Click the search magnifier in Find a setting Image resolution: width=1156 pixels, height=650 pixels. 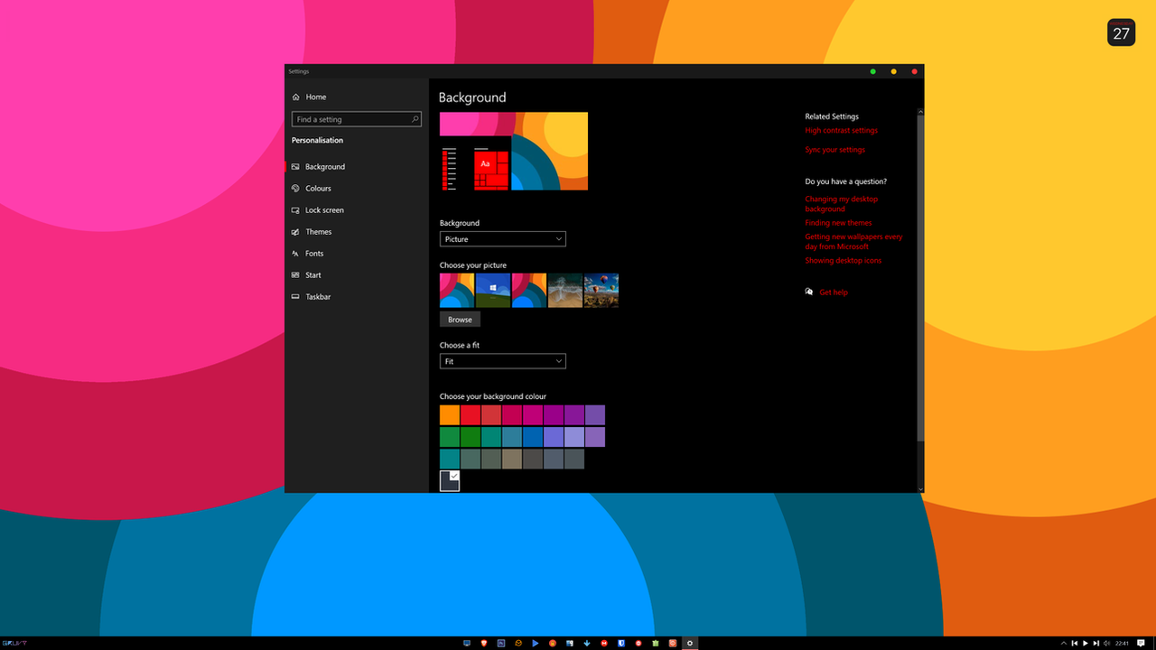coord(415,119)
